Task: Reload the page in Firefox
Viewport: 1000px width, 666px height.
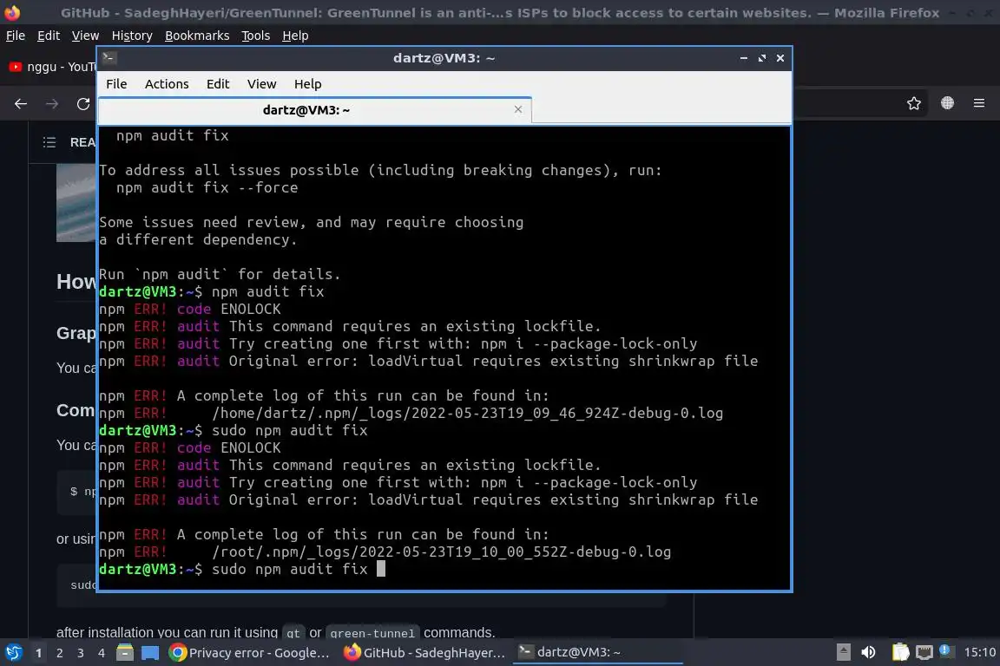Action: (83, 104)
